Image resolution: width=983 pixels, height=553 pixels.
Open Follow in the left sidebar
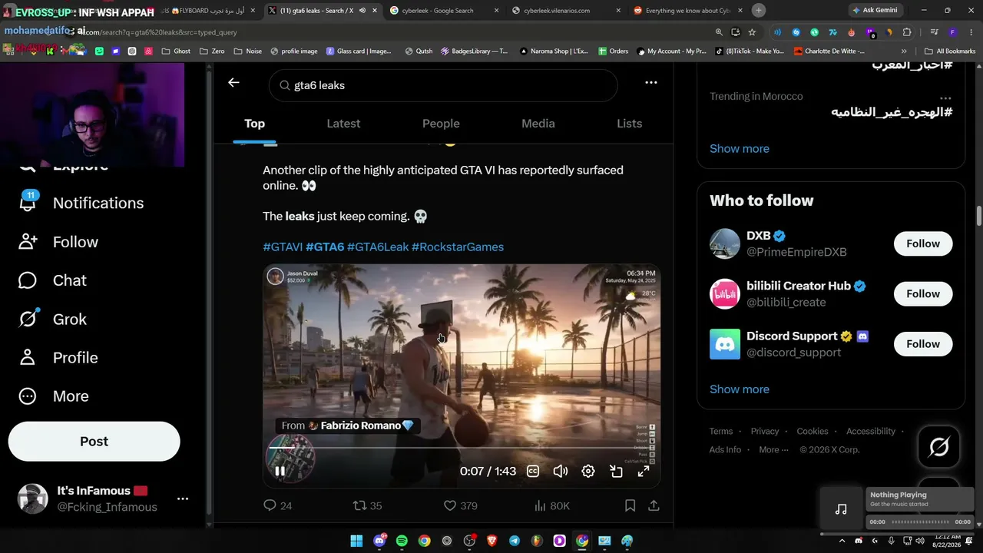point(58,242)
